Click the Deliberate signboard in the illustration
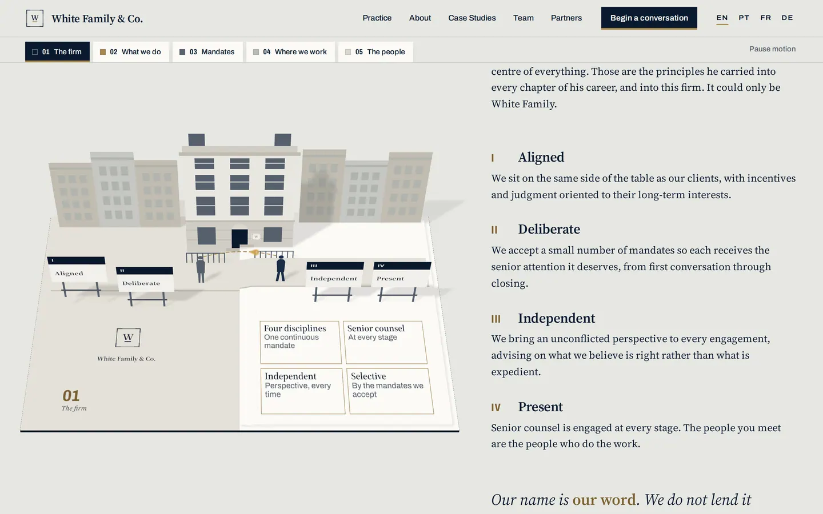Viewport: 823px width, 514px height. (145, 279)
